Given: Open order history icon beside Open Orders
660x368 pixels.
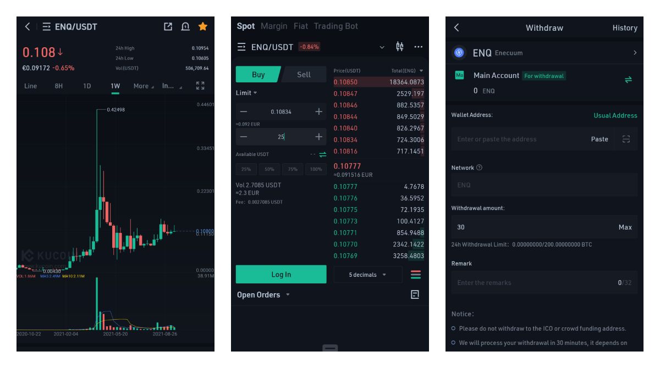Looking at the screenshot, I should tap(415, 295).
